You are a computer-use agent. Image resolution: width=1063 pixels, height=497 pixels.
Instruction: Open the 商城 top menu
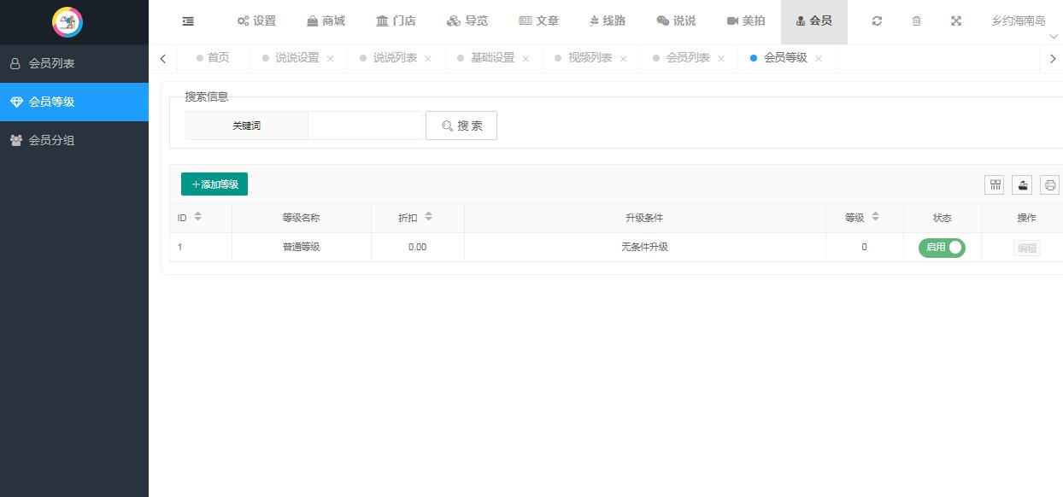click(326, 21)
